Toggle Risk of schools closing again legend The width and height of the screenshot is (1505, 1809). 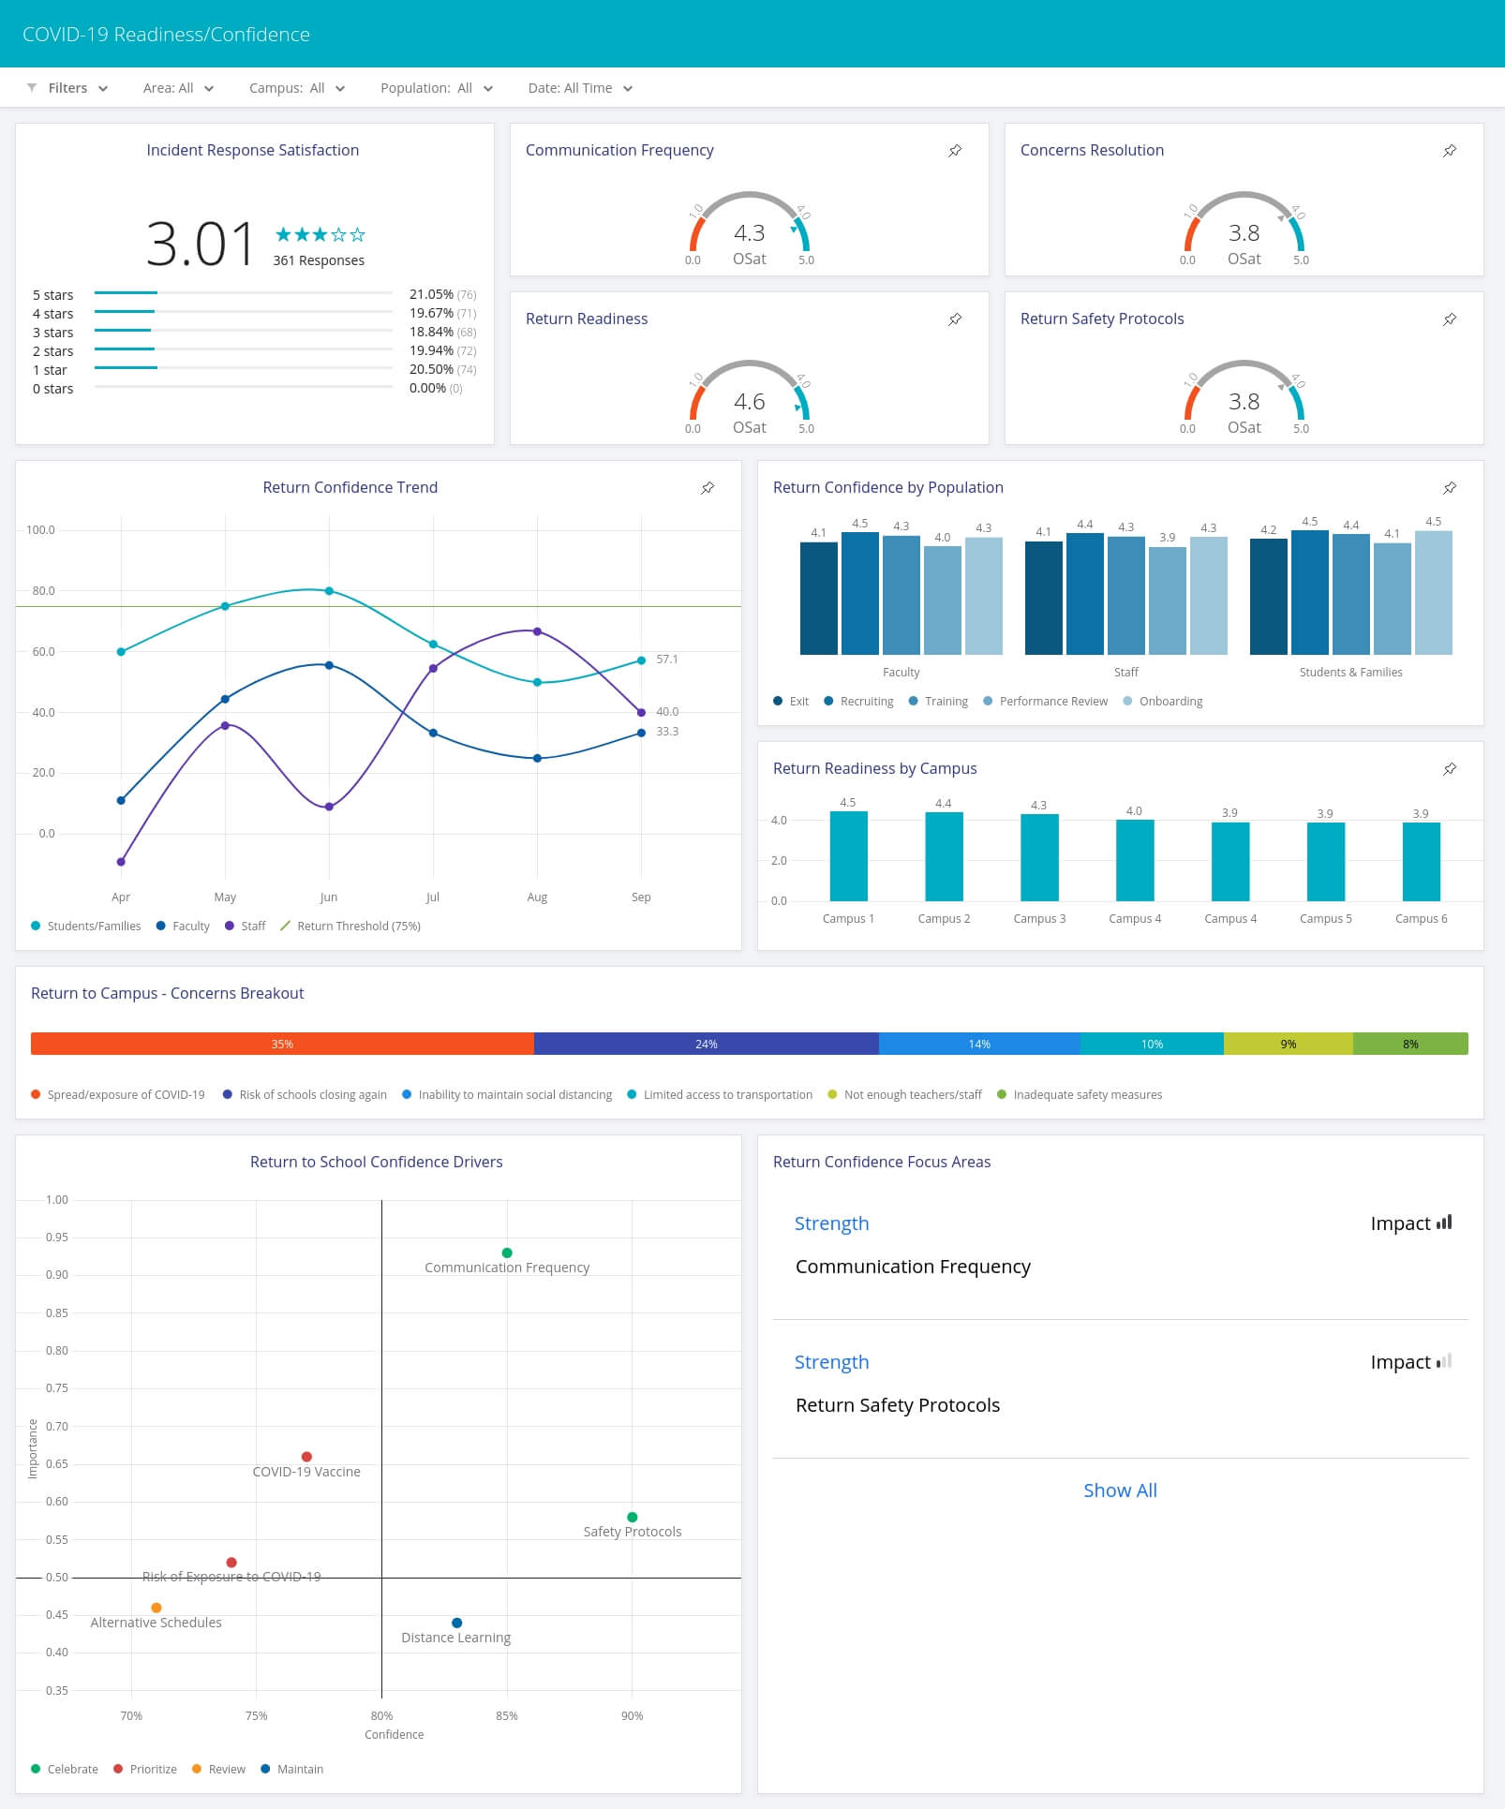click(x=305, y=1094)
